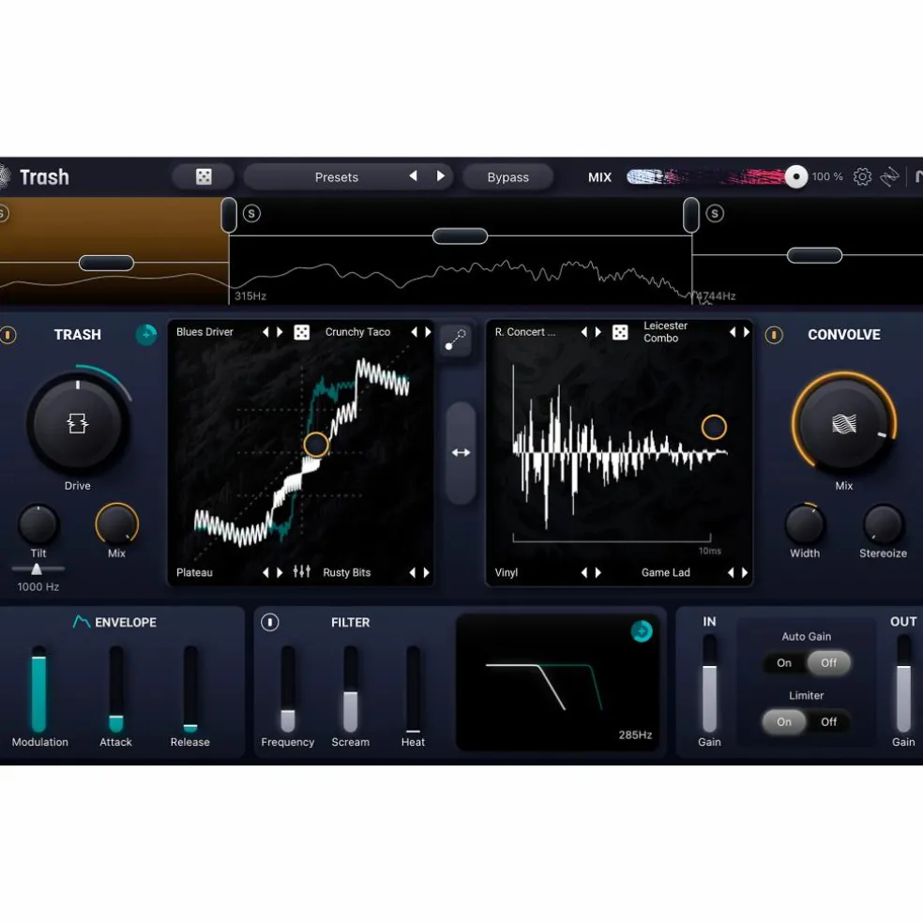Select next style after Crunchy Taco

tap(428, 332)
